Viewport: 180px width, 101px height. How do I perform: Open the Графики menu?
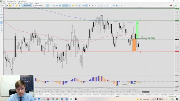tap(20, 3)
